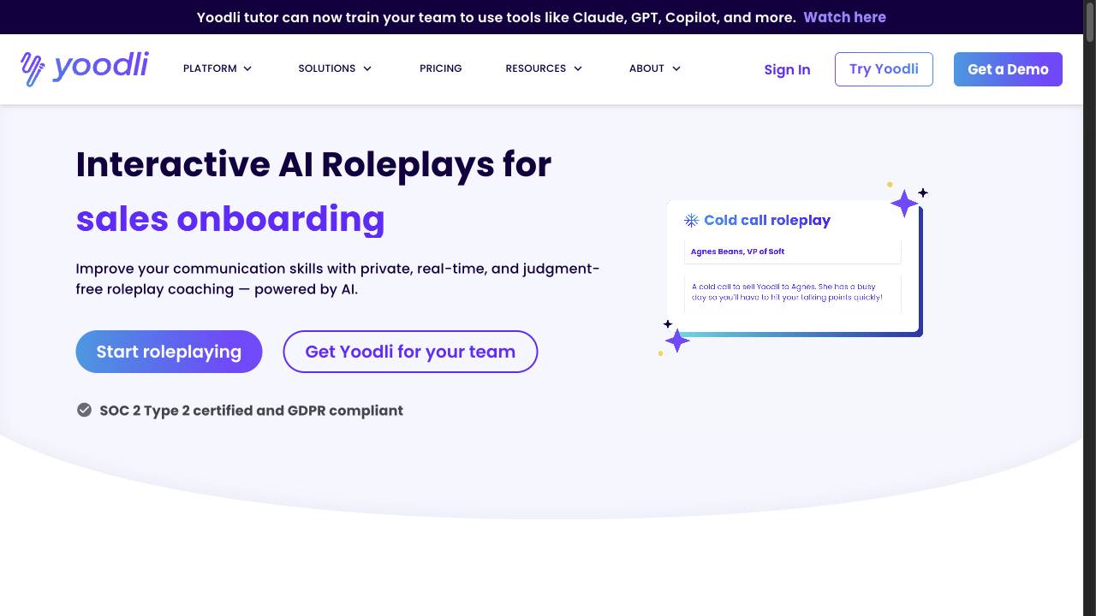1096x616 pixels.
Task: Click the Try Yoodli button
Action: tap(884, 69)
